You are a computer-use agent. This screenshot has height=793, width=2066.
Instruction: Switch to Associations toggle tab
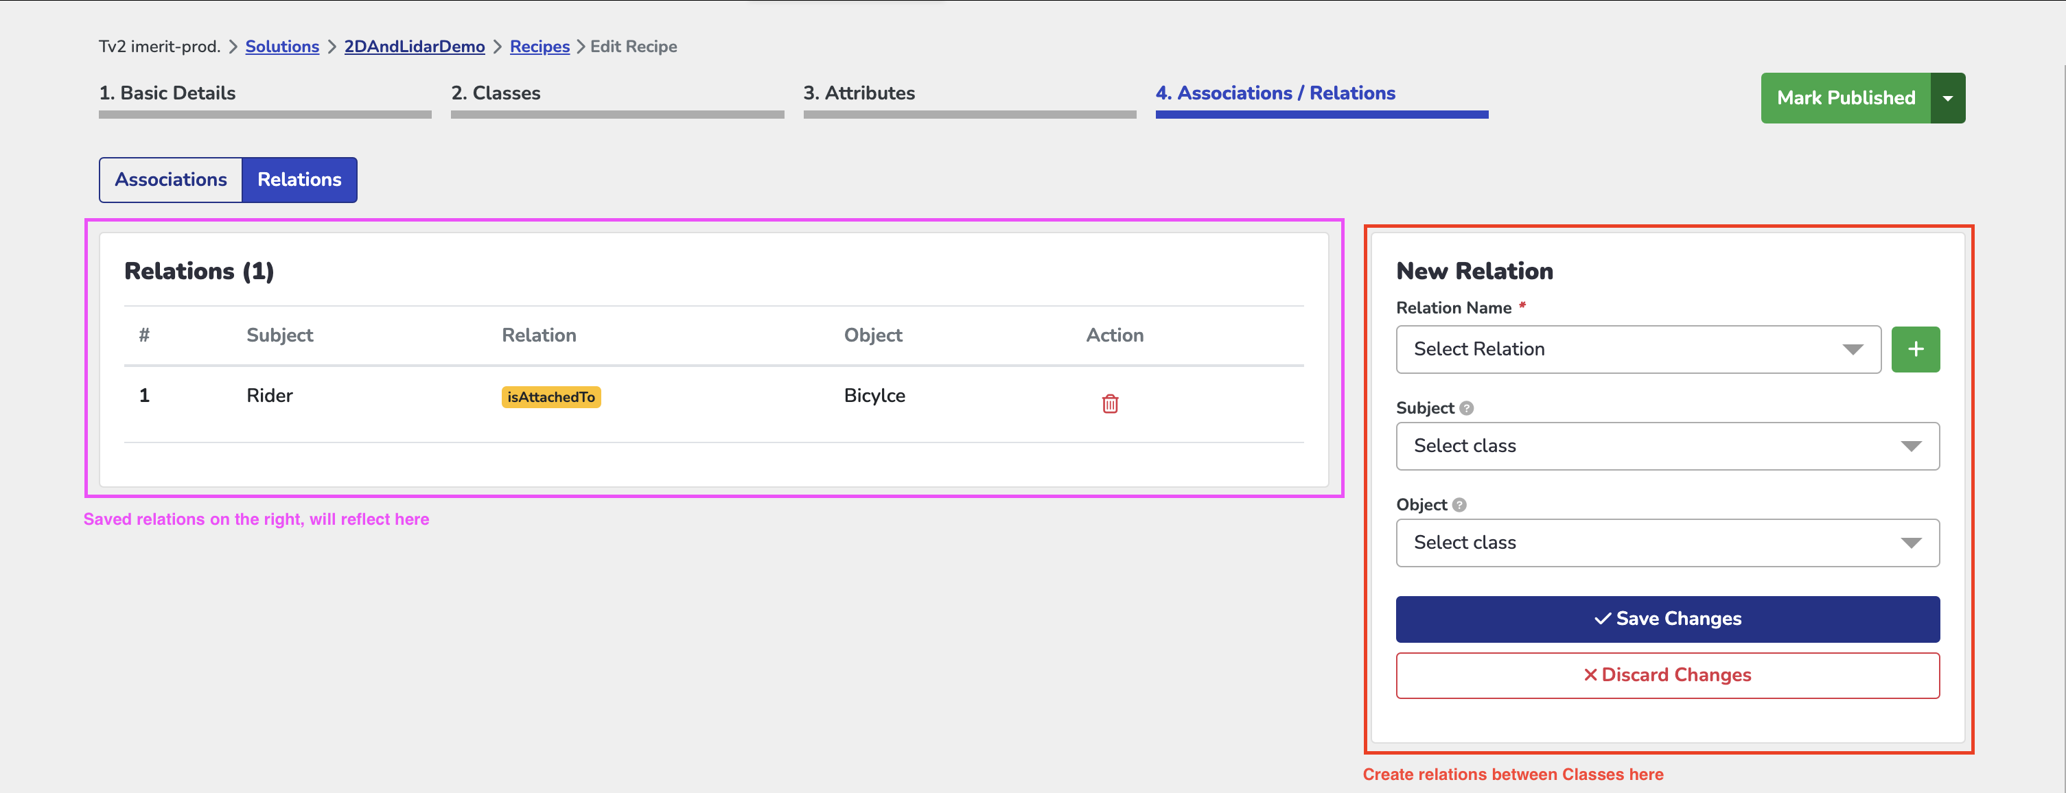171,180
